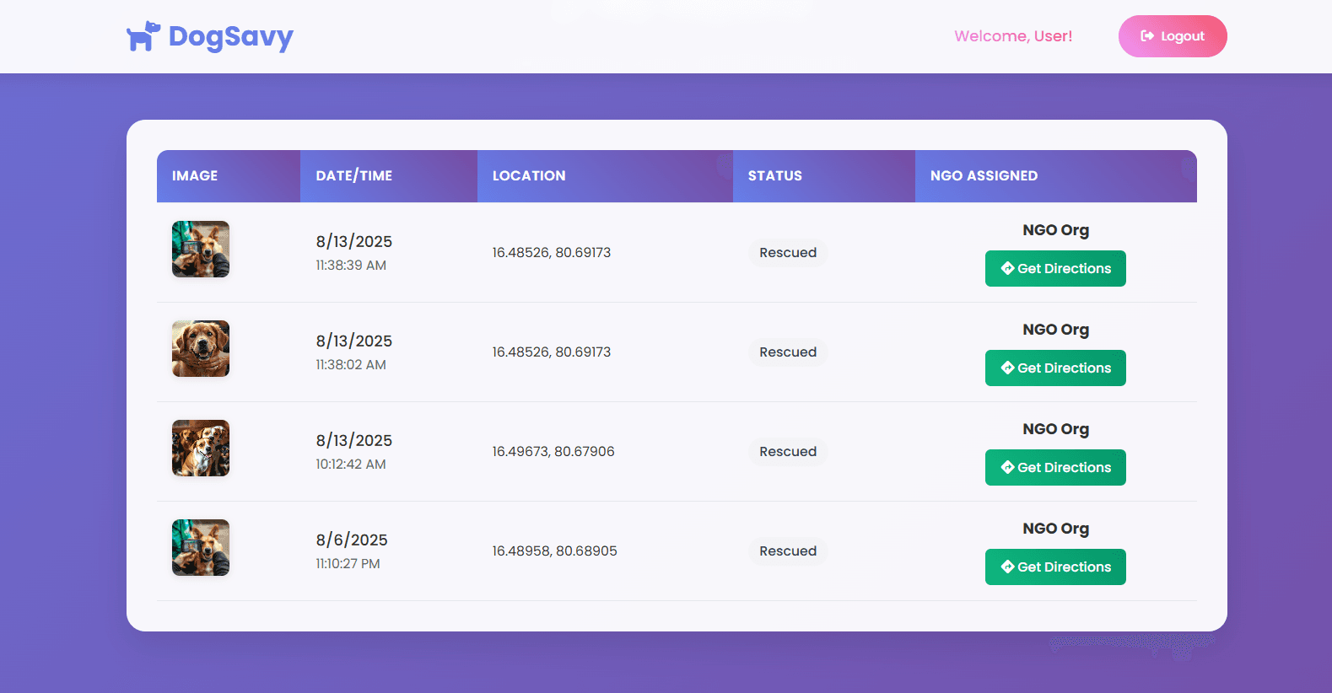The image size is (1332, 693).
Task: Get Directions for the 8/6/2025 report
Action: (x=1055, y=567)
